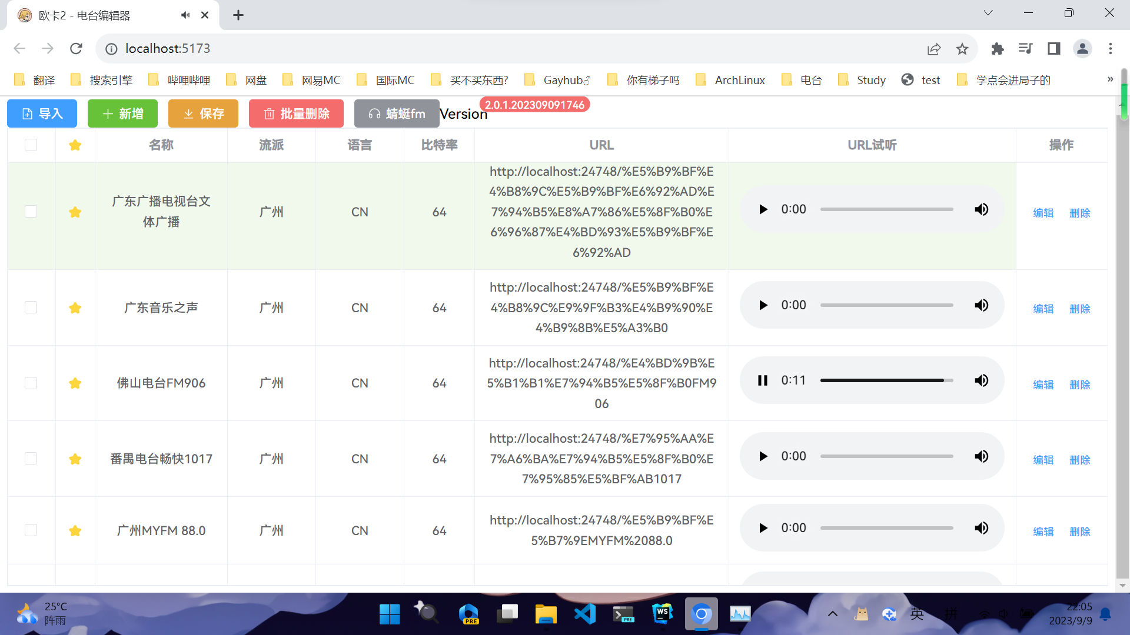Expand Chrome extensions menu

point(996,48)
